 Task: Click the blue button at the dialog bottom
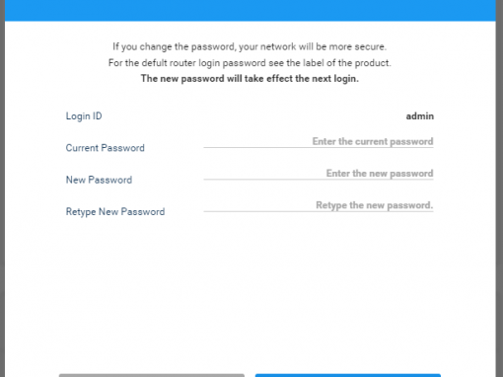coord(348,375)
